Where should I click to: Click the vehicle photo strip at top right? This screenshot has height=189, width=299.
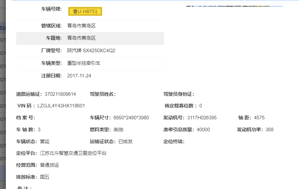click(x=234, y=6)
